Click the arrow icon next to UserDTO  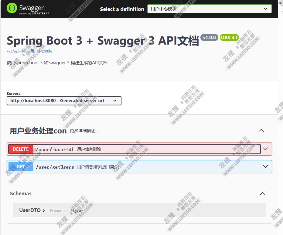tap(43, 210)
